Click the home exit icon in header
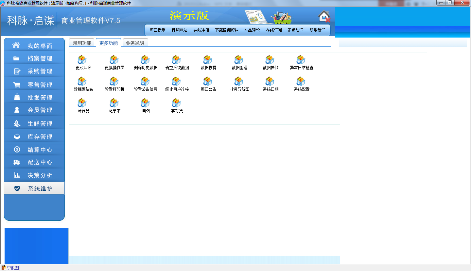Screen dimensions: 471x271 tap(324, 16)
